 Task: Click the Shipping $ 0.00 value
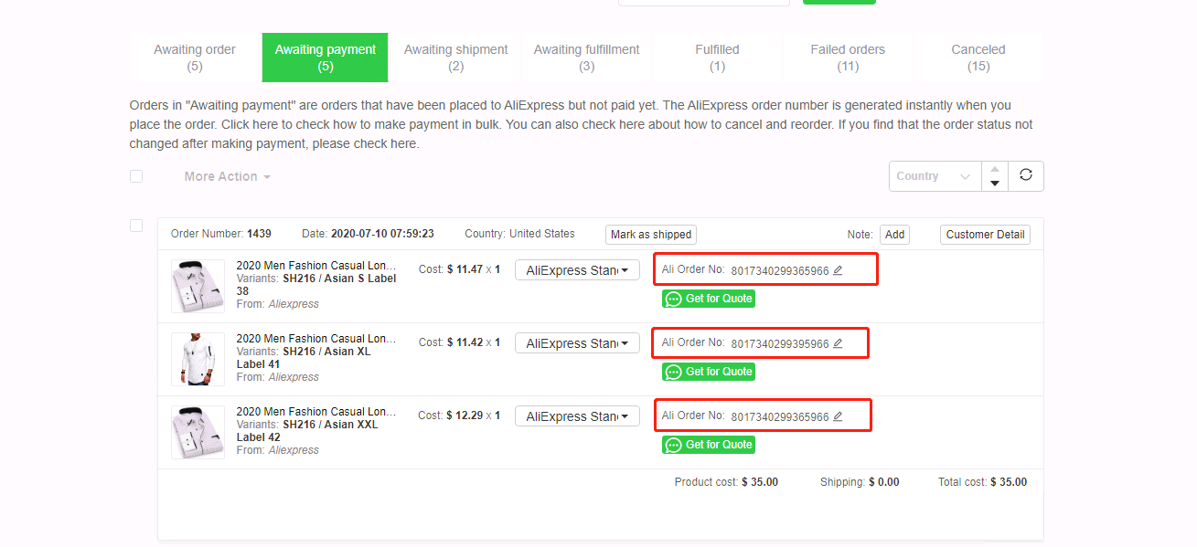coord(884,482)
